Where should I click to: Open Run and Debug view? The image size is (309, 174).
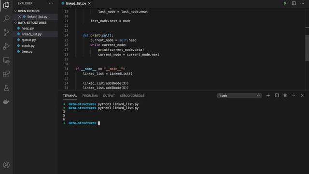point(6,46)
